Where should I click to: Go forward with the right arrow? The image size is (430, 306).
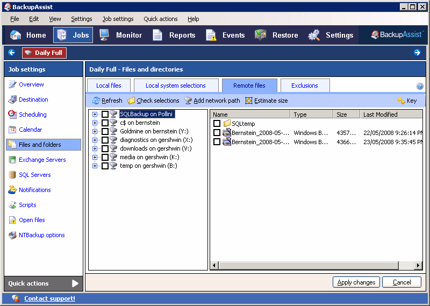[x=417, y=52]
